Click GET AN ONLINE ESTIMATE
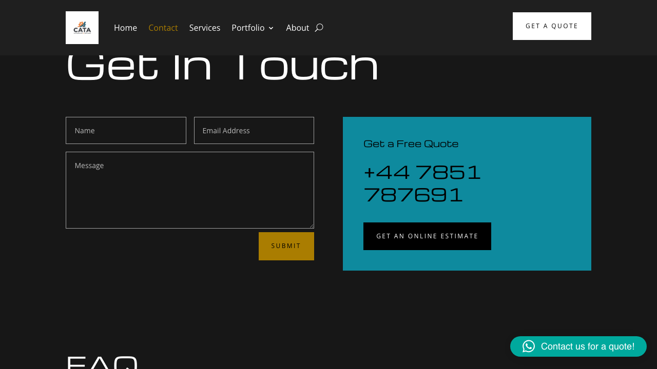This screenshot has height=369, width=657. coord(427,236)
